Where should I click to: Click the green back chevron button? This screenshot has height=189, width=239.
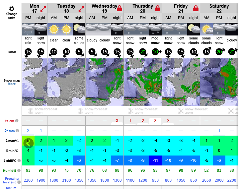[28, 143]
